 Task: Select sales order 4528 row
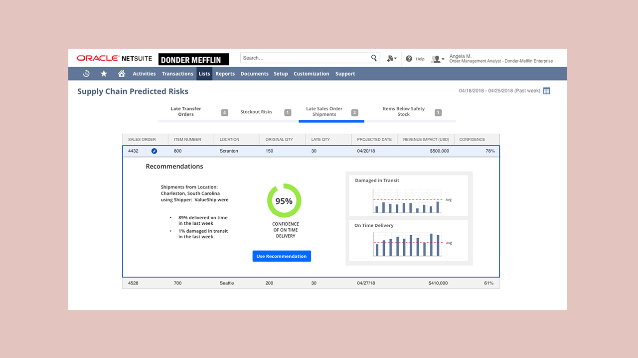click(311, 283)
